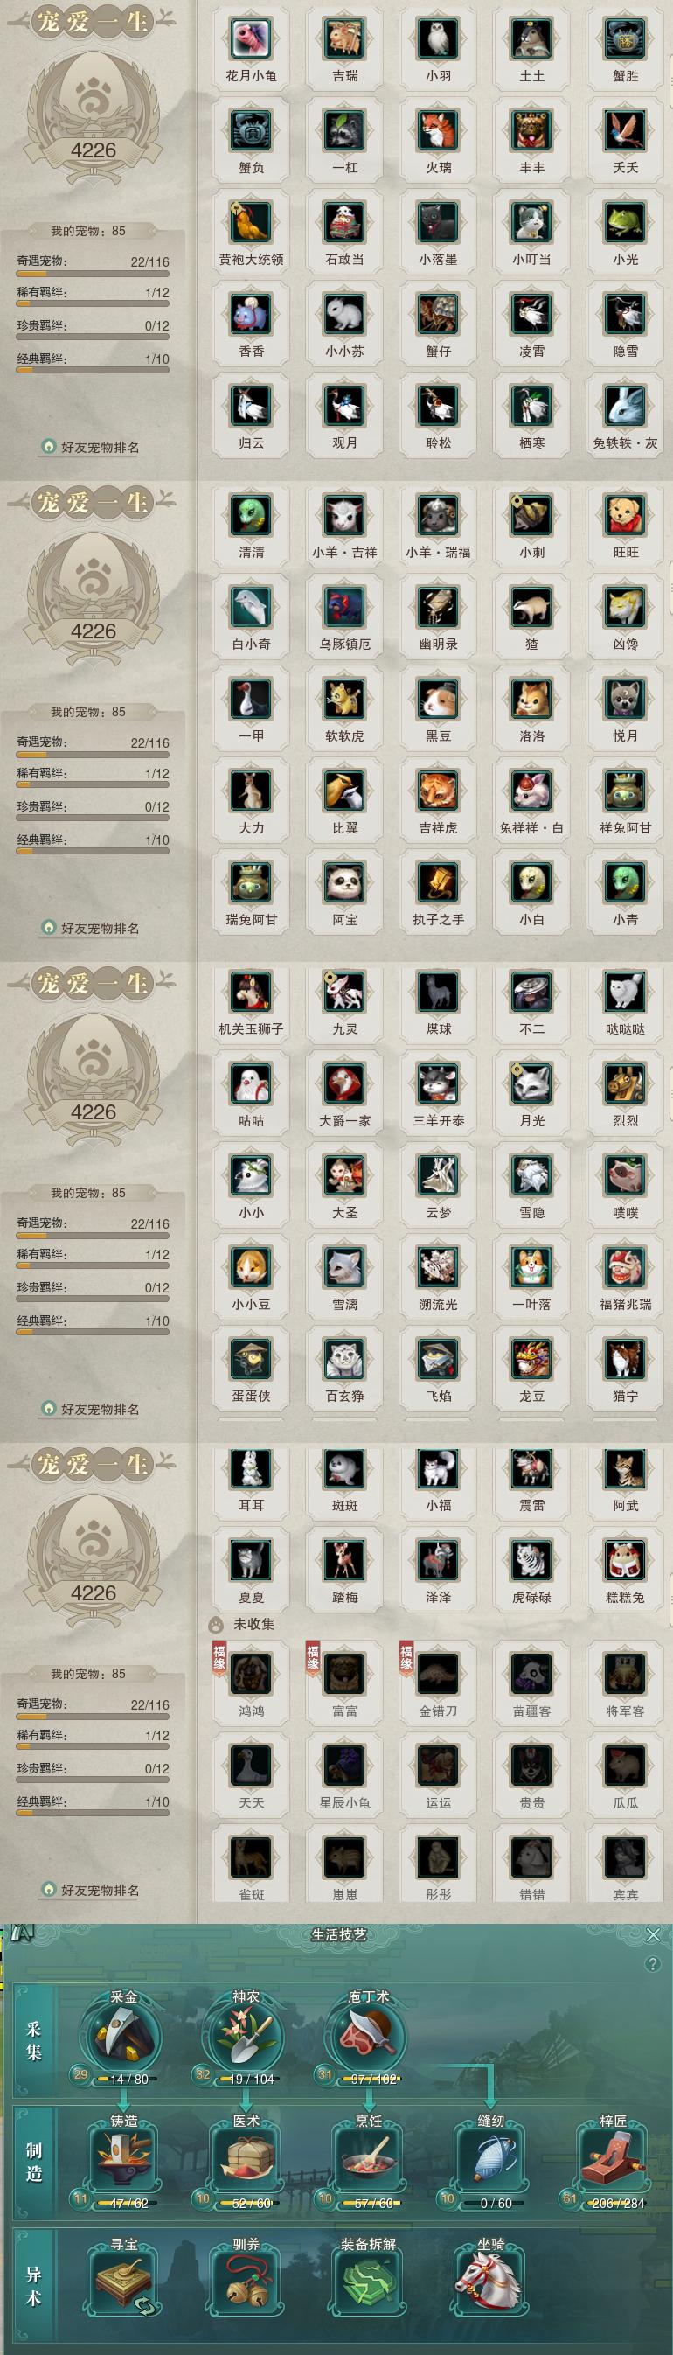Image resolution: width=673 pixels, height=2355 pixels.
Task: Select the 黄袍大统领 pet icon
Action: click(x=251, y=222)
